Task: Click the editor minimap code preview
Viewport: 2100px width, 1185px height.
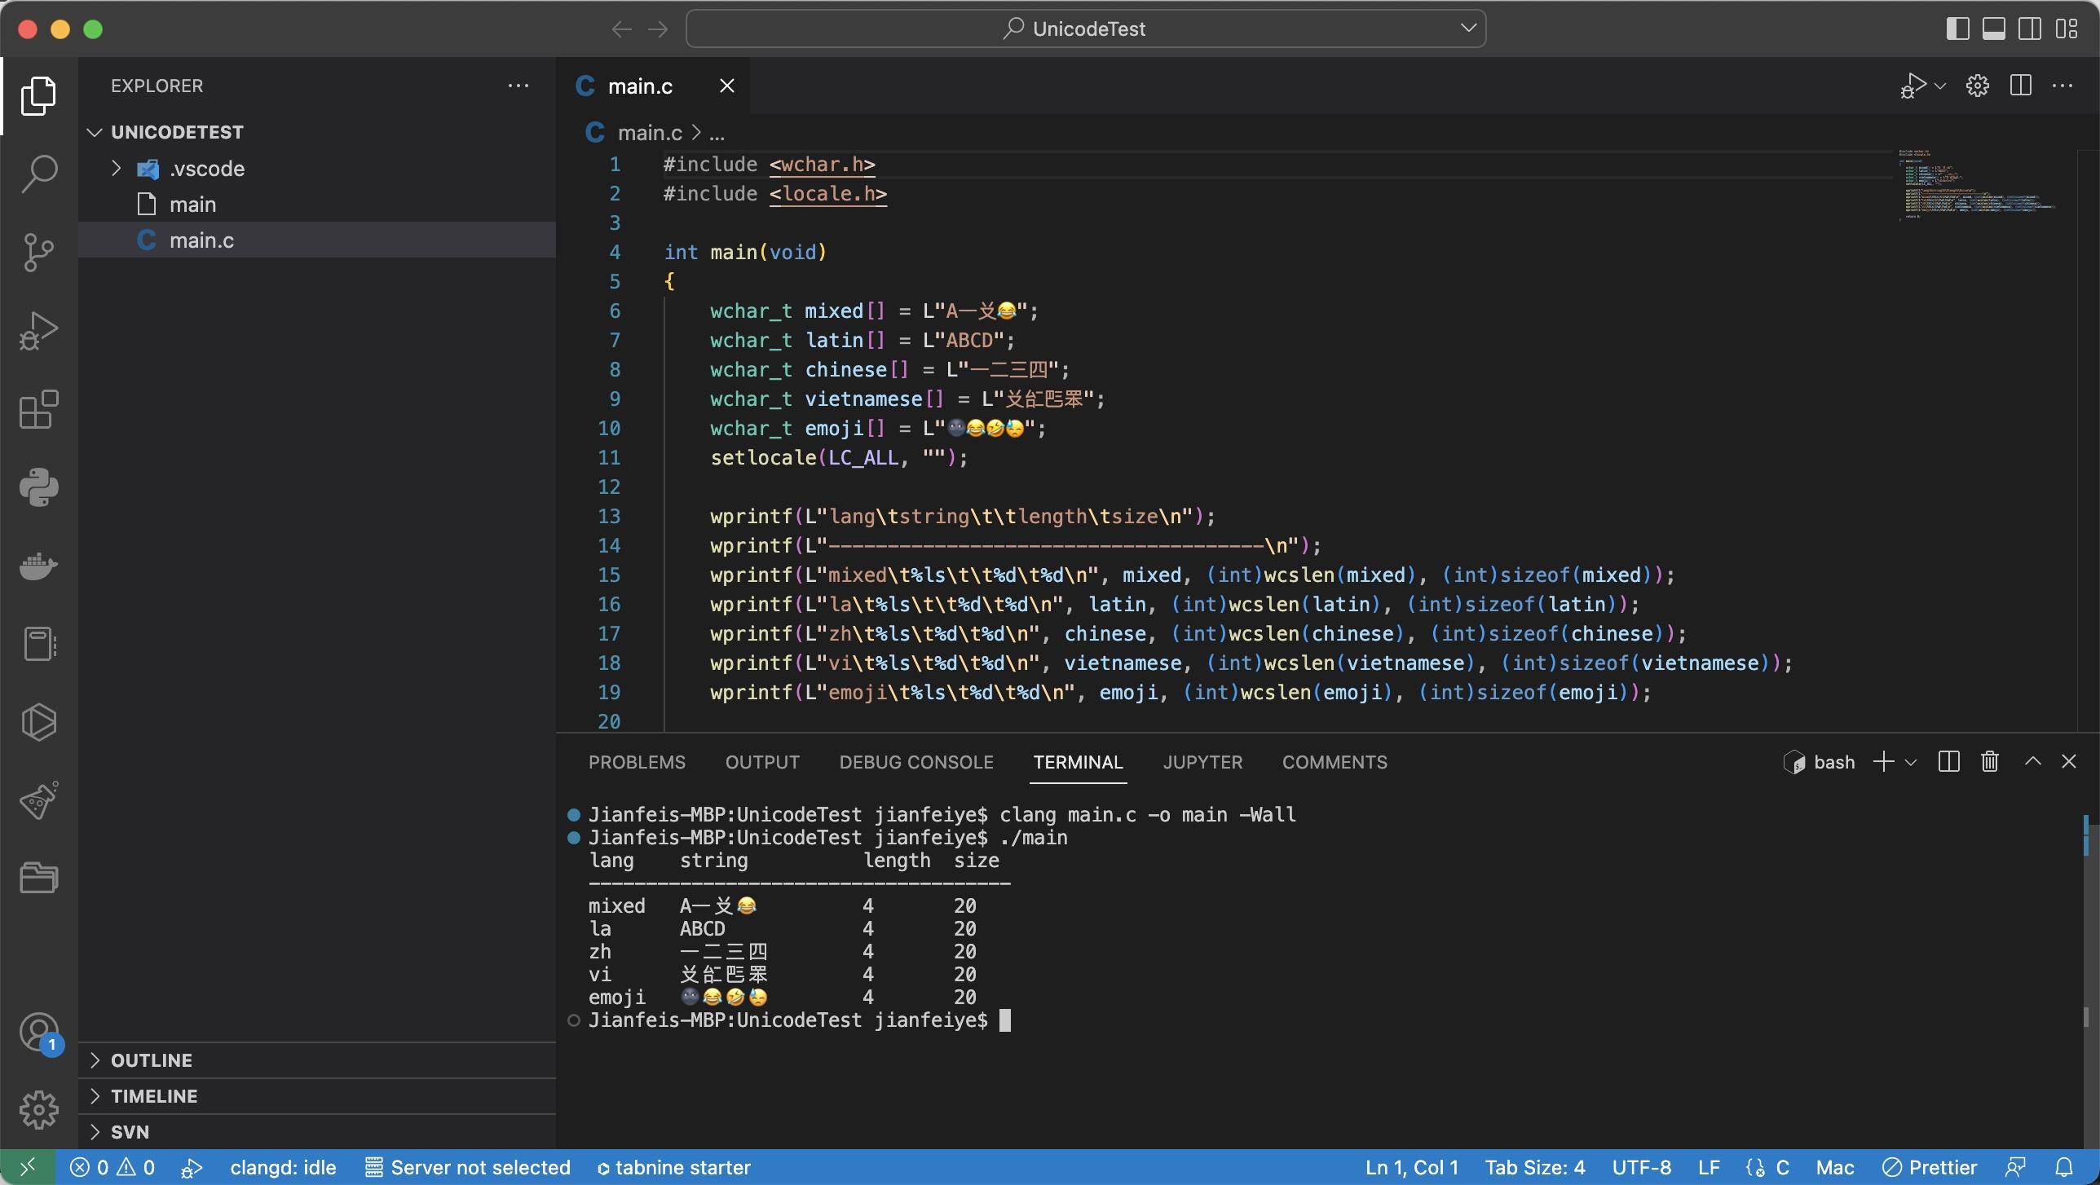Action: [1977, 185]
